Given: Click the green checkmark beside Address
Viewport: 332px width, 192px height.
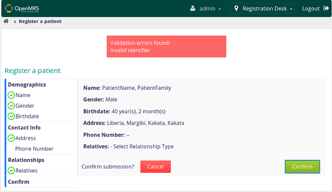Looking at the screenshot, I should tap(11, 138).
